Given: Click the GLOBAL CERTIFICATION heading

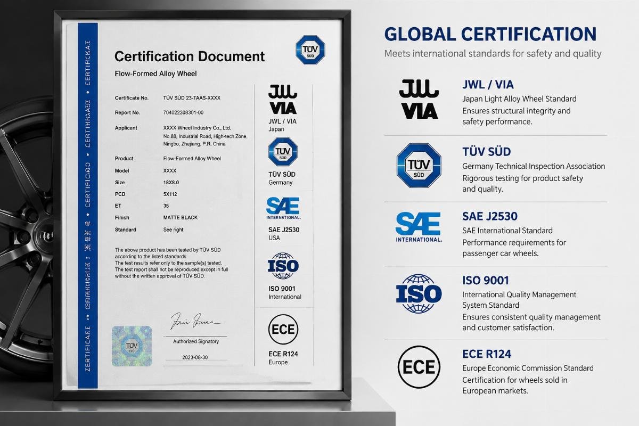Looking at the screenshot, I should tap(490, 35).
